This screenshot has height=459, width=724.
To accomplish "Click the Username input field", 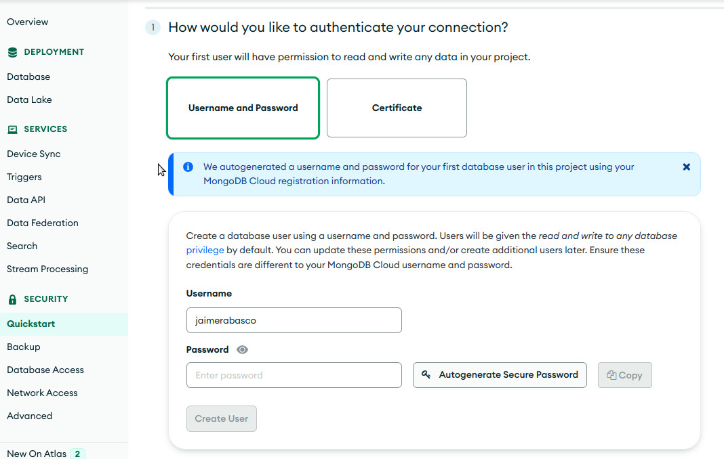I will [x=294, y=320].
